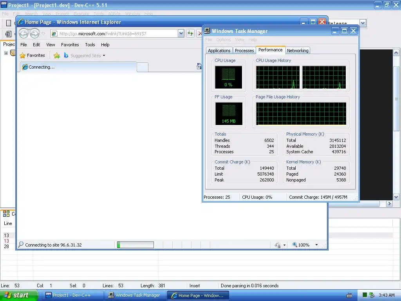Open the security zone dropdown arrow
This screenshot has width=401, height=301.
click(284, 245)
